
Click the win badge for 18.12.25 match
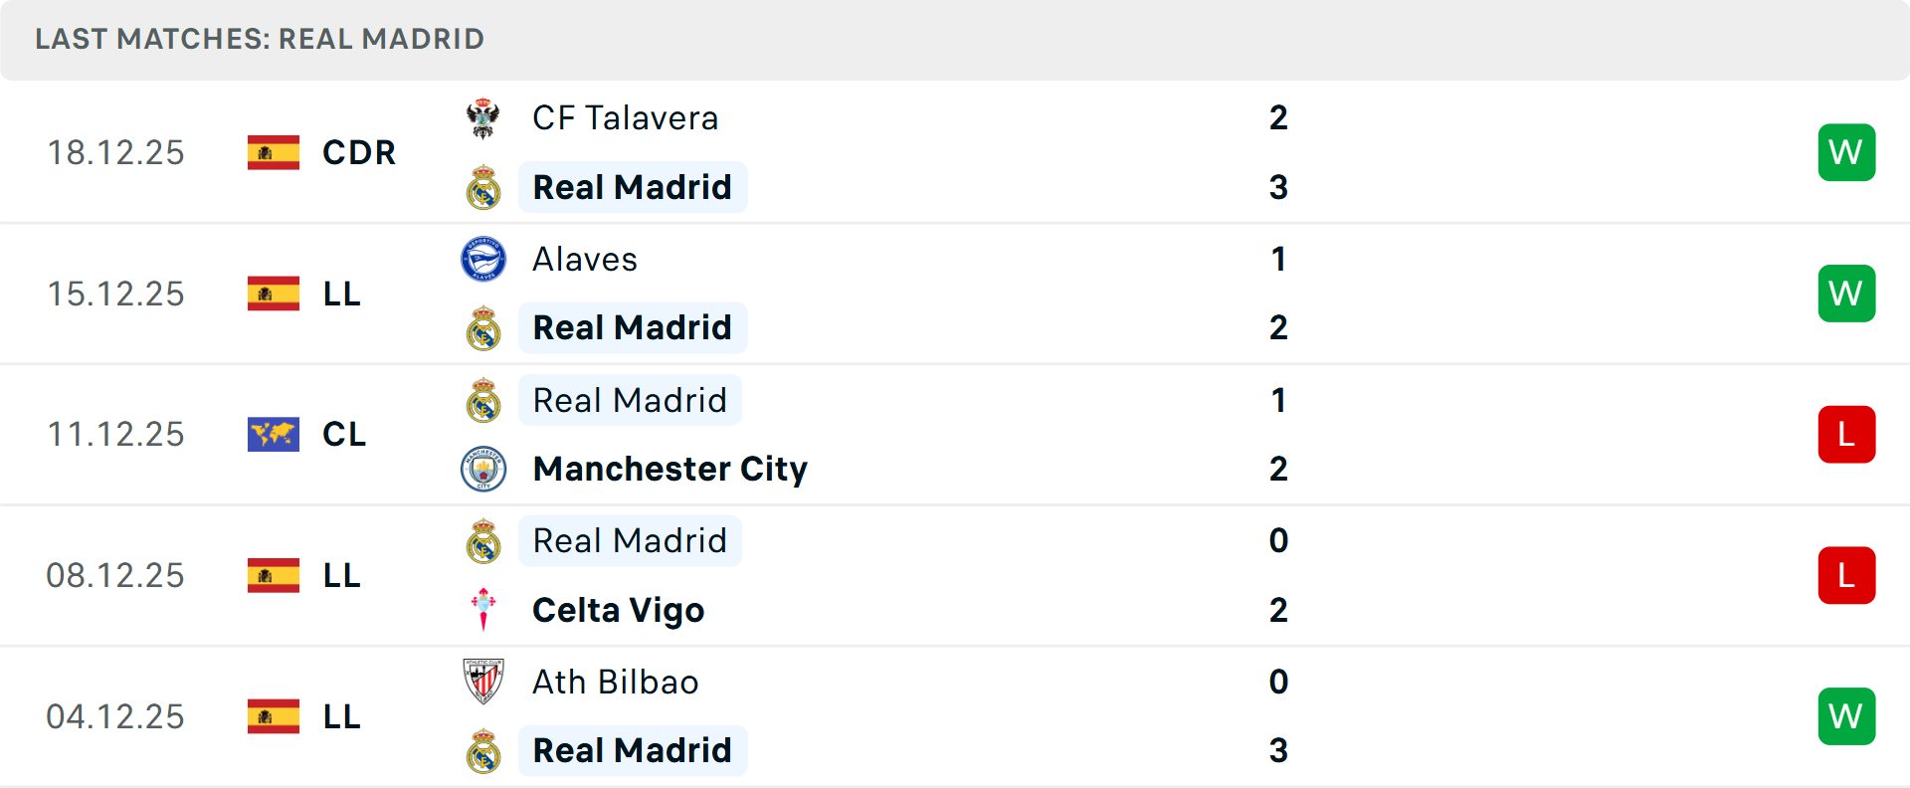pos(1846,152)
